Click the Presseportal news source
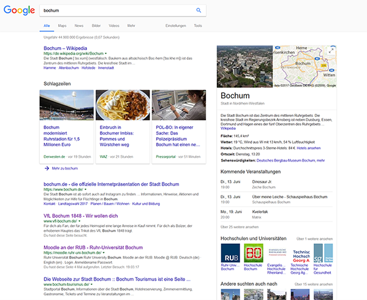This screenshot has width=367, height=300. [x=165, y=157]
